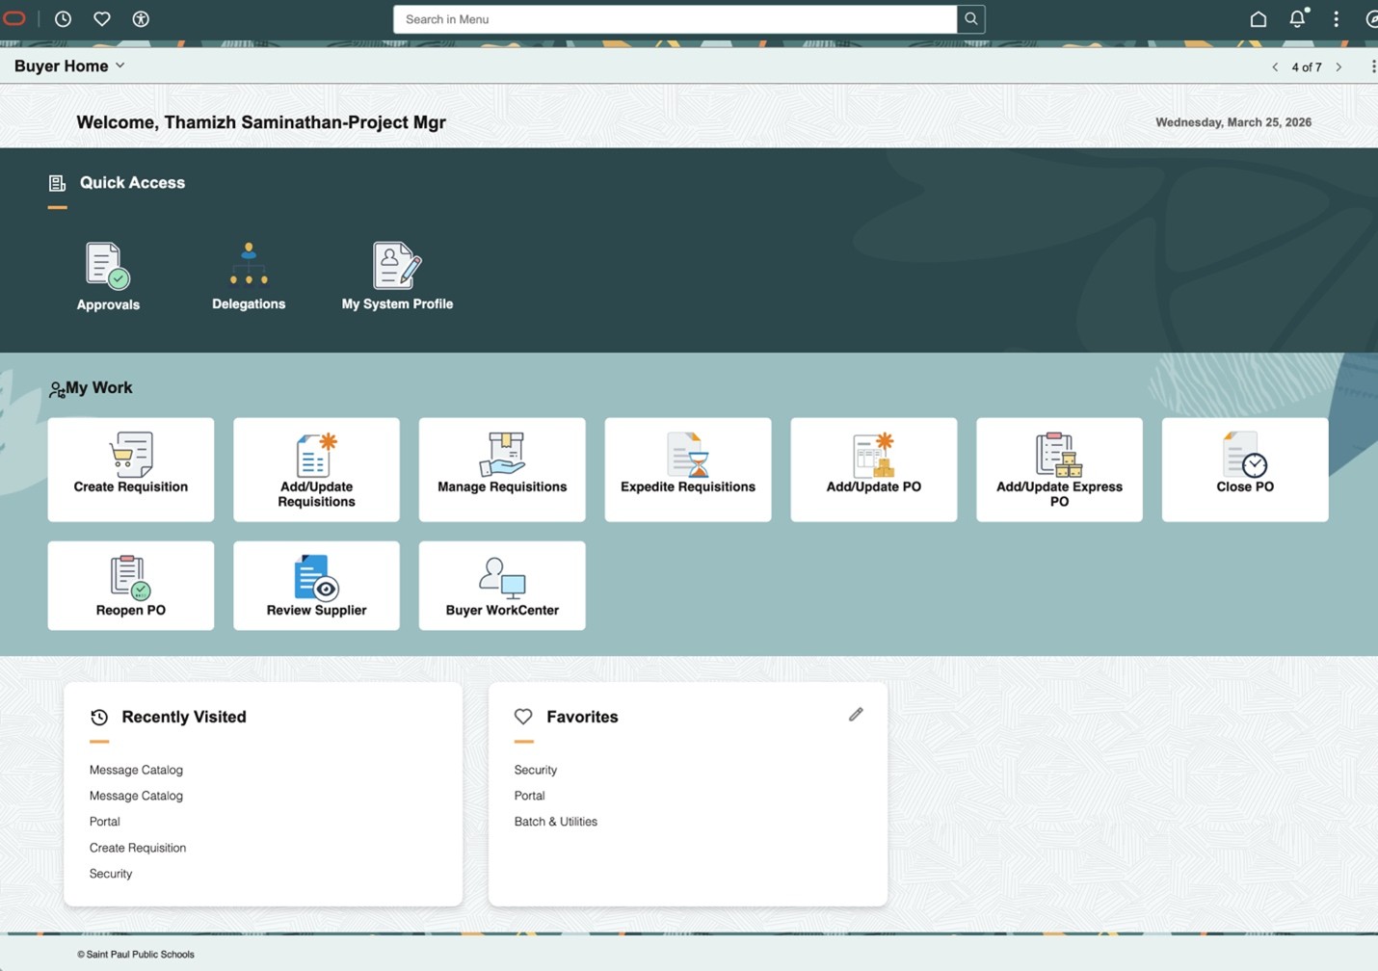Image resolution: width=1378 pixels, height=971 pixels.
Task: Go to previous homepage with left chevron
Action: tap(1275, 66)
